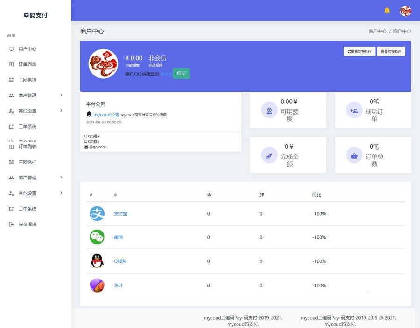Viewport: 420px width, 328px height.
Task: Click the 0 ¥ 完成金额 value
Action: [289, 146]
